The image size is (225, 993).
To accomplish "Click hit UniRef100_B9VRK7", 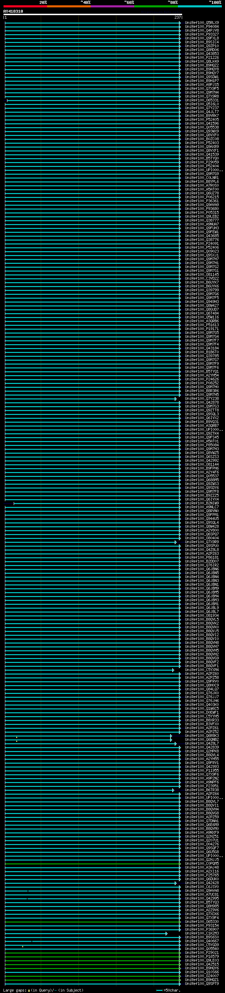I will pyautogui.click(x=201, y=116).
